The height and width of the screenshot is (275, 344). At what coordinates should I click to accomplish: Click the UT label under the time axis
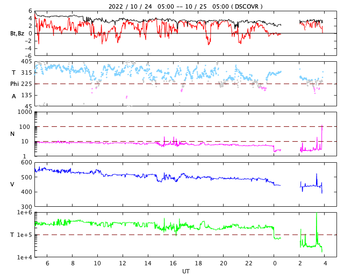pyautogui.click(x=185, y=271)
